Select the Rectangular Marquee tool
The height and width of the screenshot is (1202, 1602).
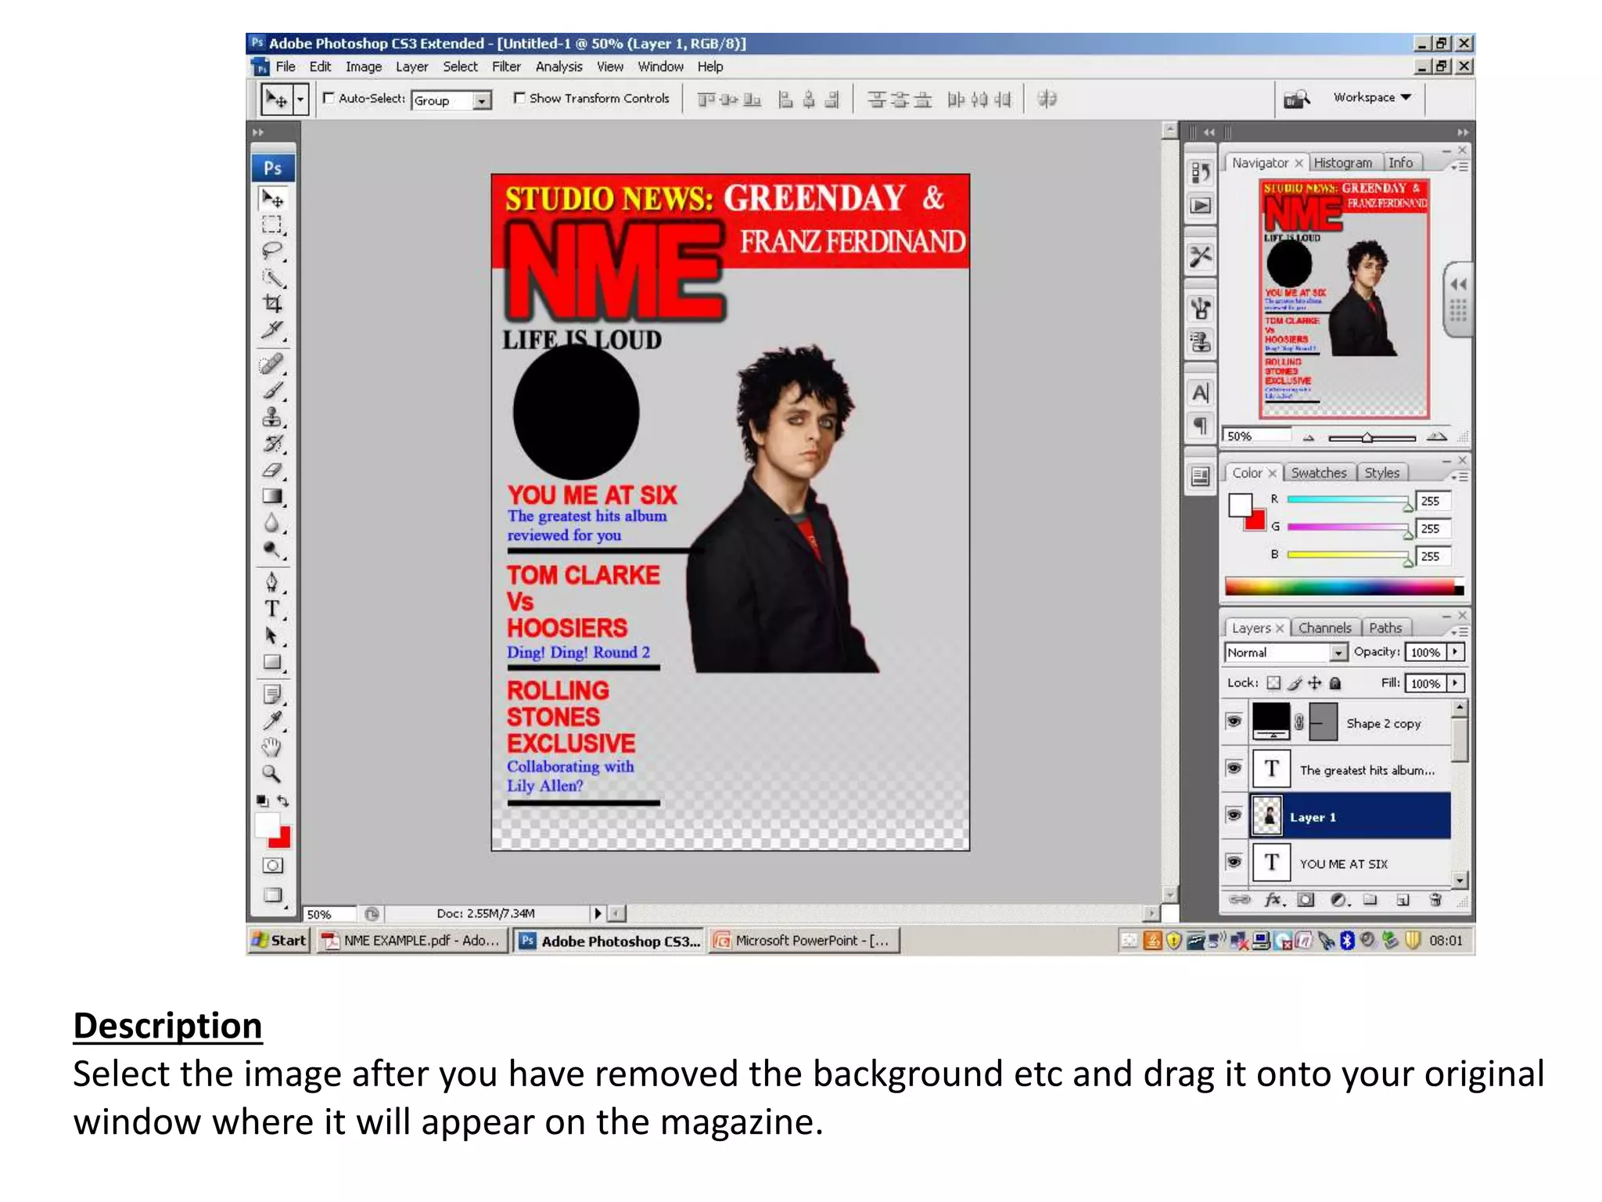[272, 225]
